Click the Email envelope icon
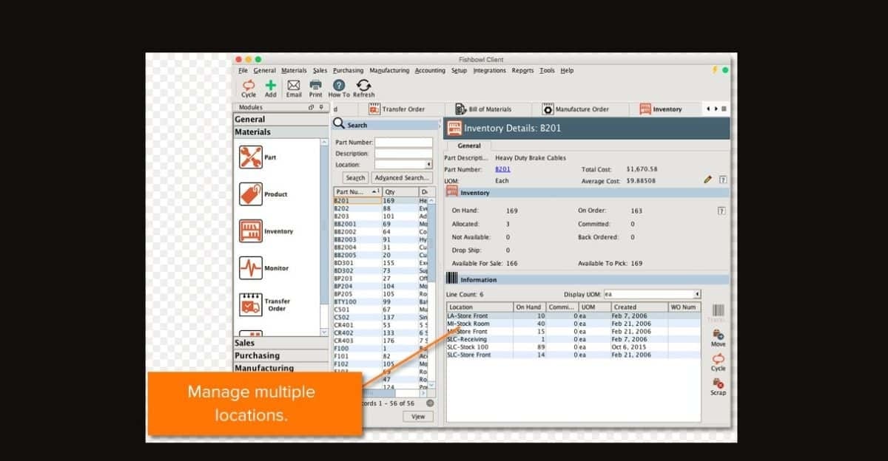888x461 pixels. (293, 85)
